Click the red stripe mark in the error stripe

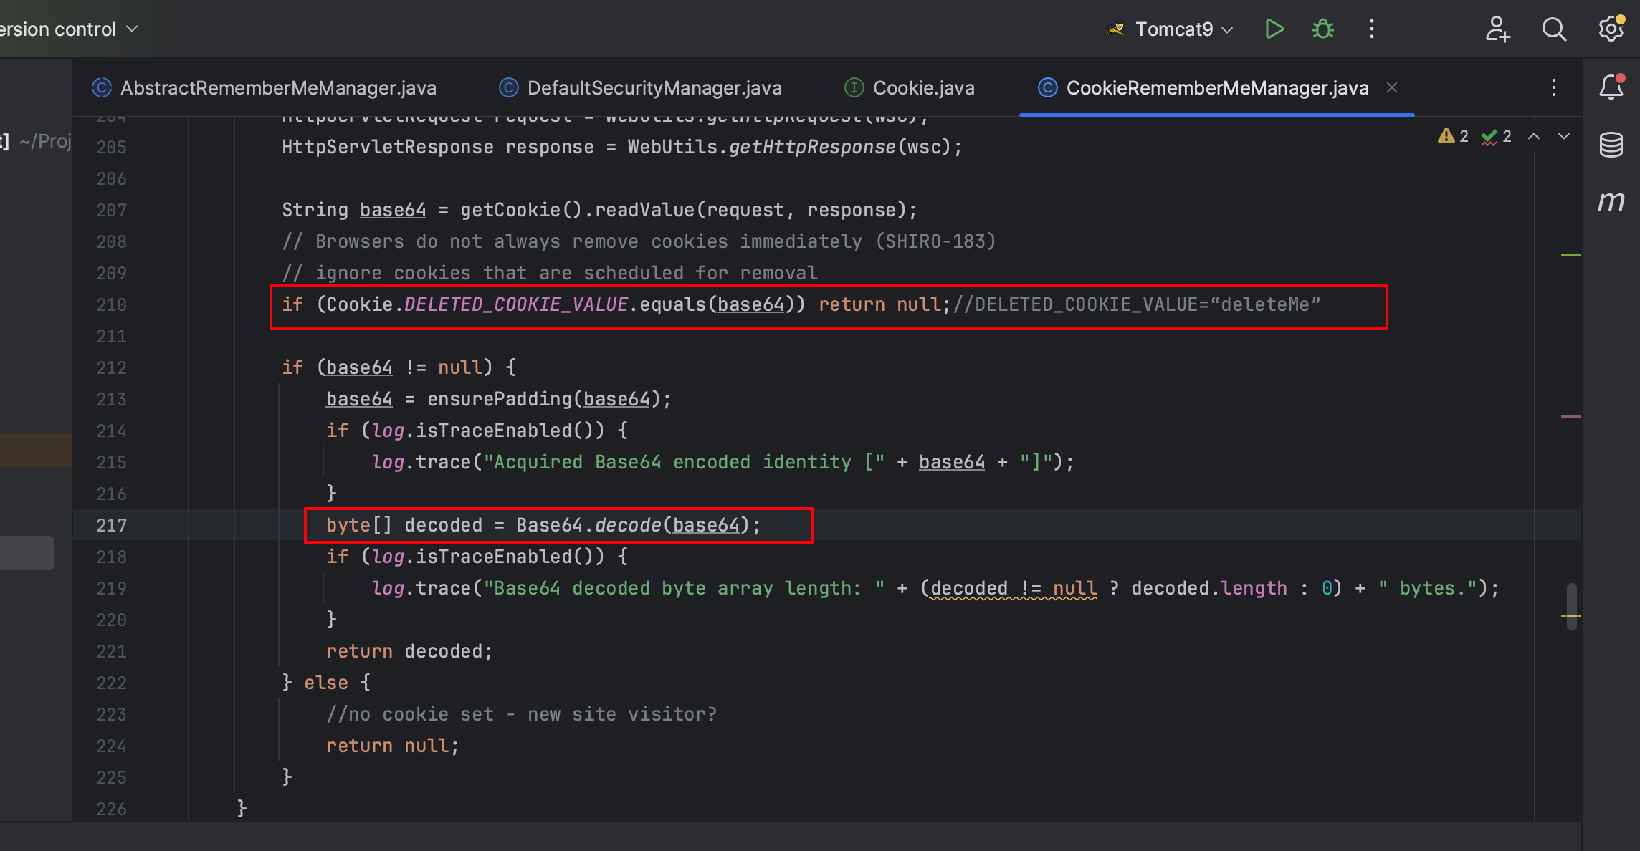pos(1571,416)
